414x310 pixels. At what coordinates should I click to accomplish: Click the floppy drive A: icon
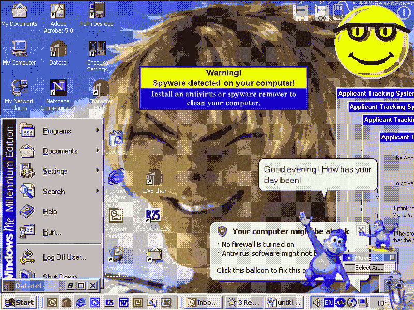tap(301, 11)
